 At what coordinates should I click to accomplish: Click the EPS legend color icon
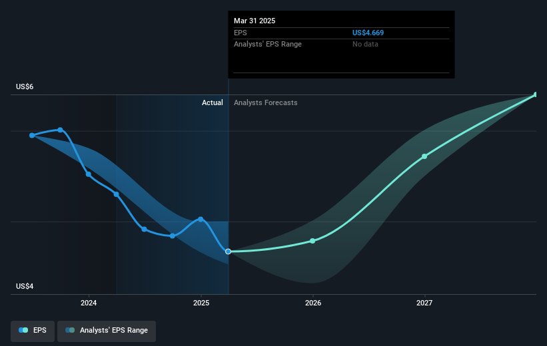[23, 330]
